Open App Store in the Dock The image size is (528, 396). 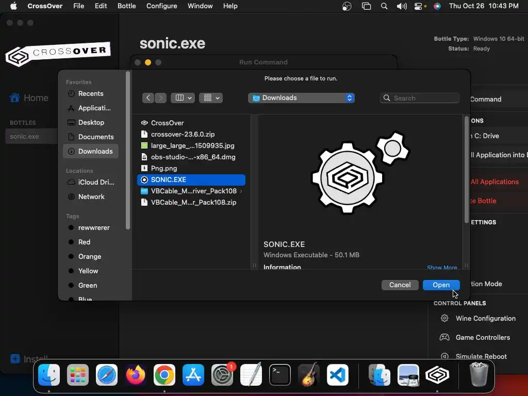coord(193,375)
